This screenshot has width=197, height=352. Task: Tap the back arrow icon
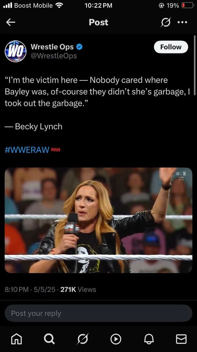pyautogui.click(x=11, y=22)
